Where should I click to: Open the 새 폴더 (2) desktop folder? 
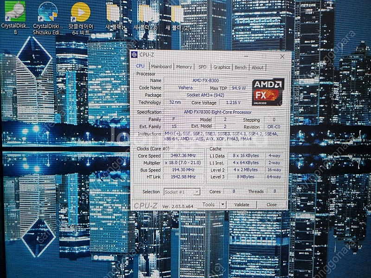pos(178,18)
